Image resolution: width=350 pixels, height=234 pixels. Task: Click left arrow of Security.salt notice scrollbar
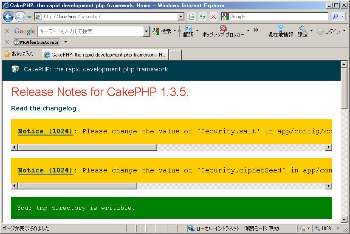pyautogui.click(x=14, y=147)
